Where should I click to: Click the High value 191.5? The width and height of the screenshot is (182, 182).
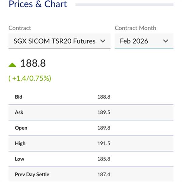tap(104, 143)
